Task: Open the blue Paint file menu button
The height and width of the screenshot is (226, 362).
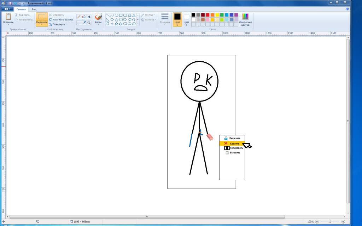Action: pyautogui.click(x=7, y=9)
